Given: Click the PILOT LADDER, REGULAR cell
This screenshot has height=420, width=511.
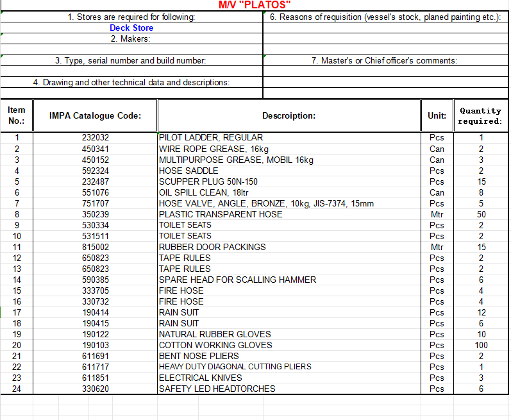Looking at the screenshot, I should click(211, 137).
